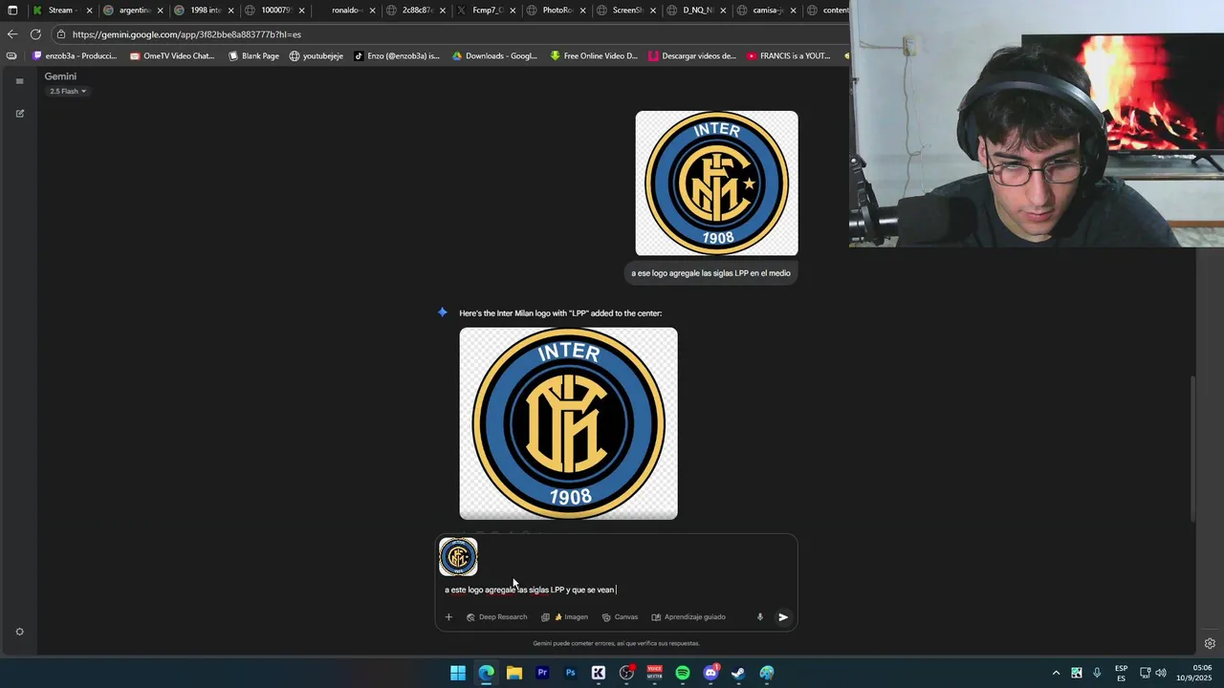Open the volume control in the system tray
The height and width of the screenshot is (688, 1224).
tap(1161, 673)
